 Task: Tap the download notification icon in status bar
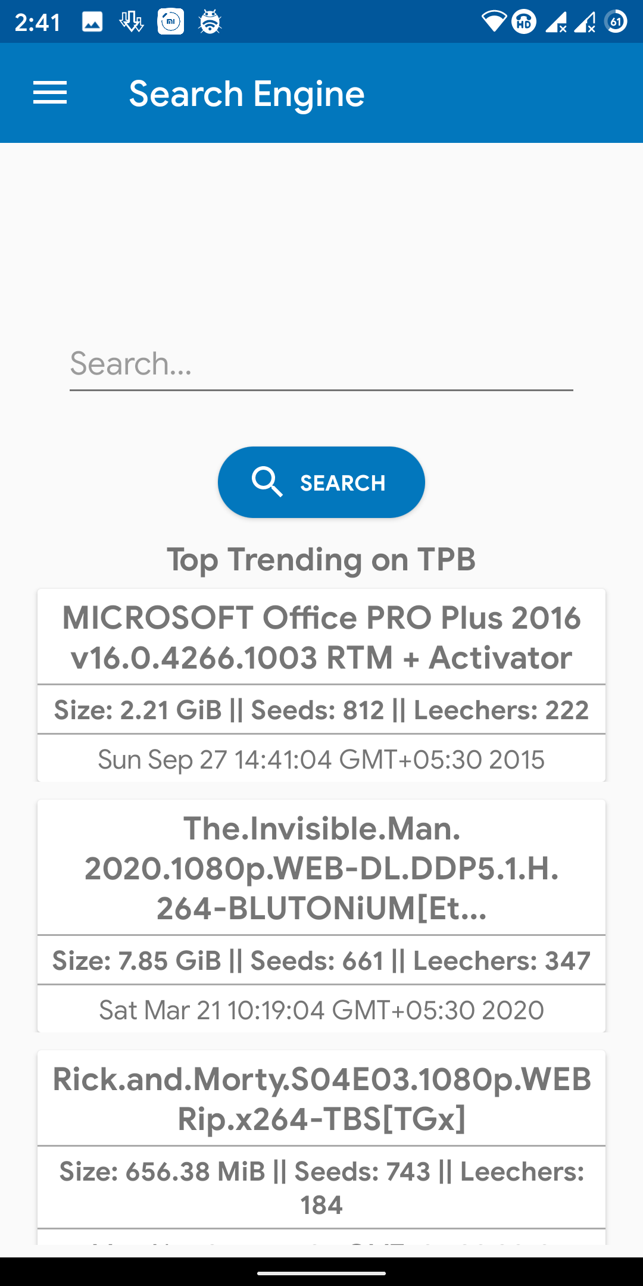(132, 22)
